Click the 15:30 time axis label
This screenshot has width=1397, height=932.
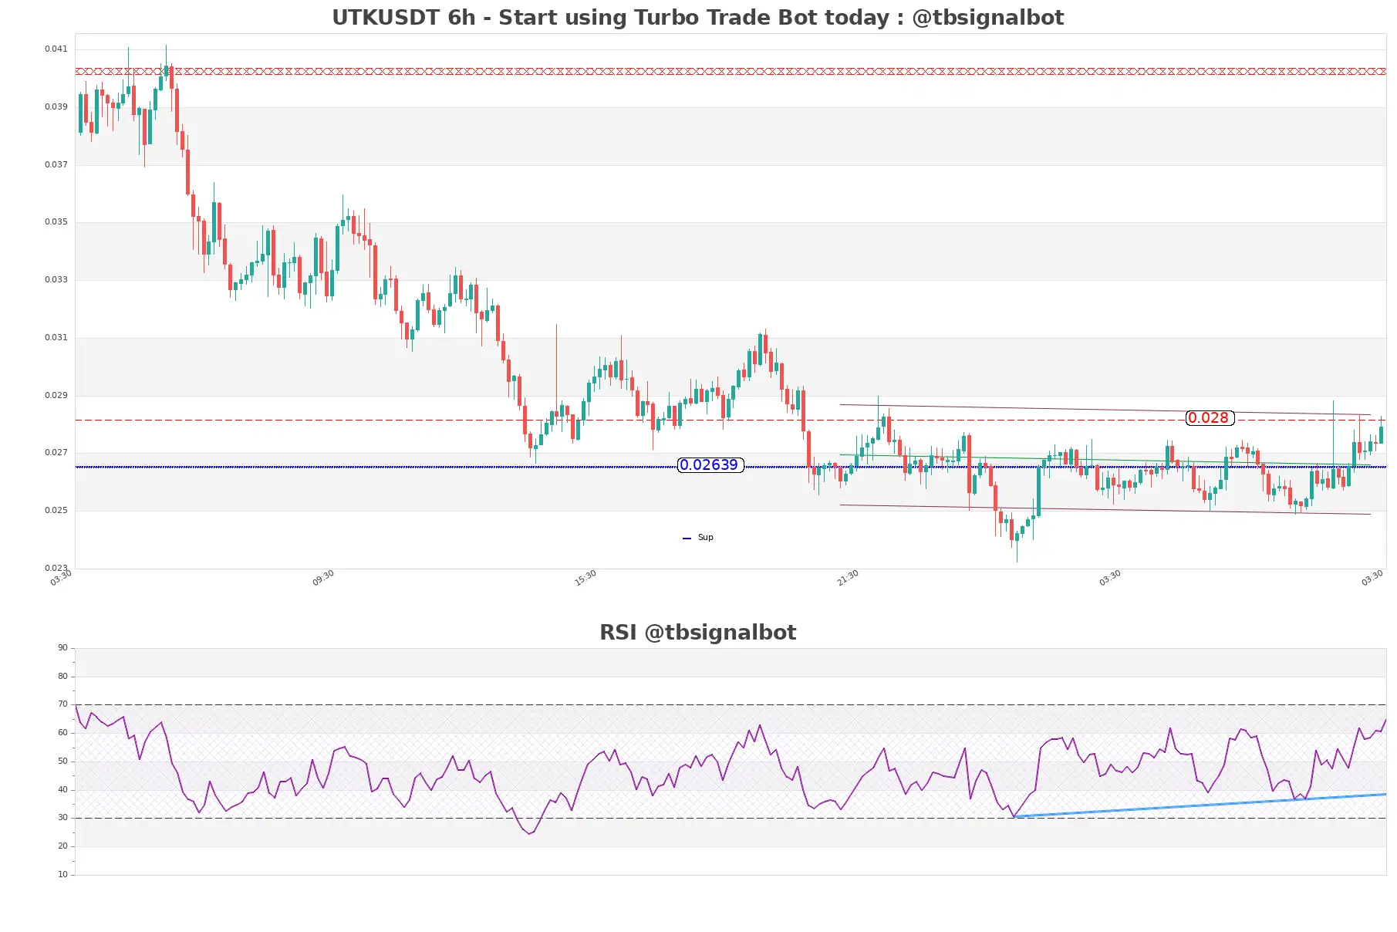click(x=585, y=578)
